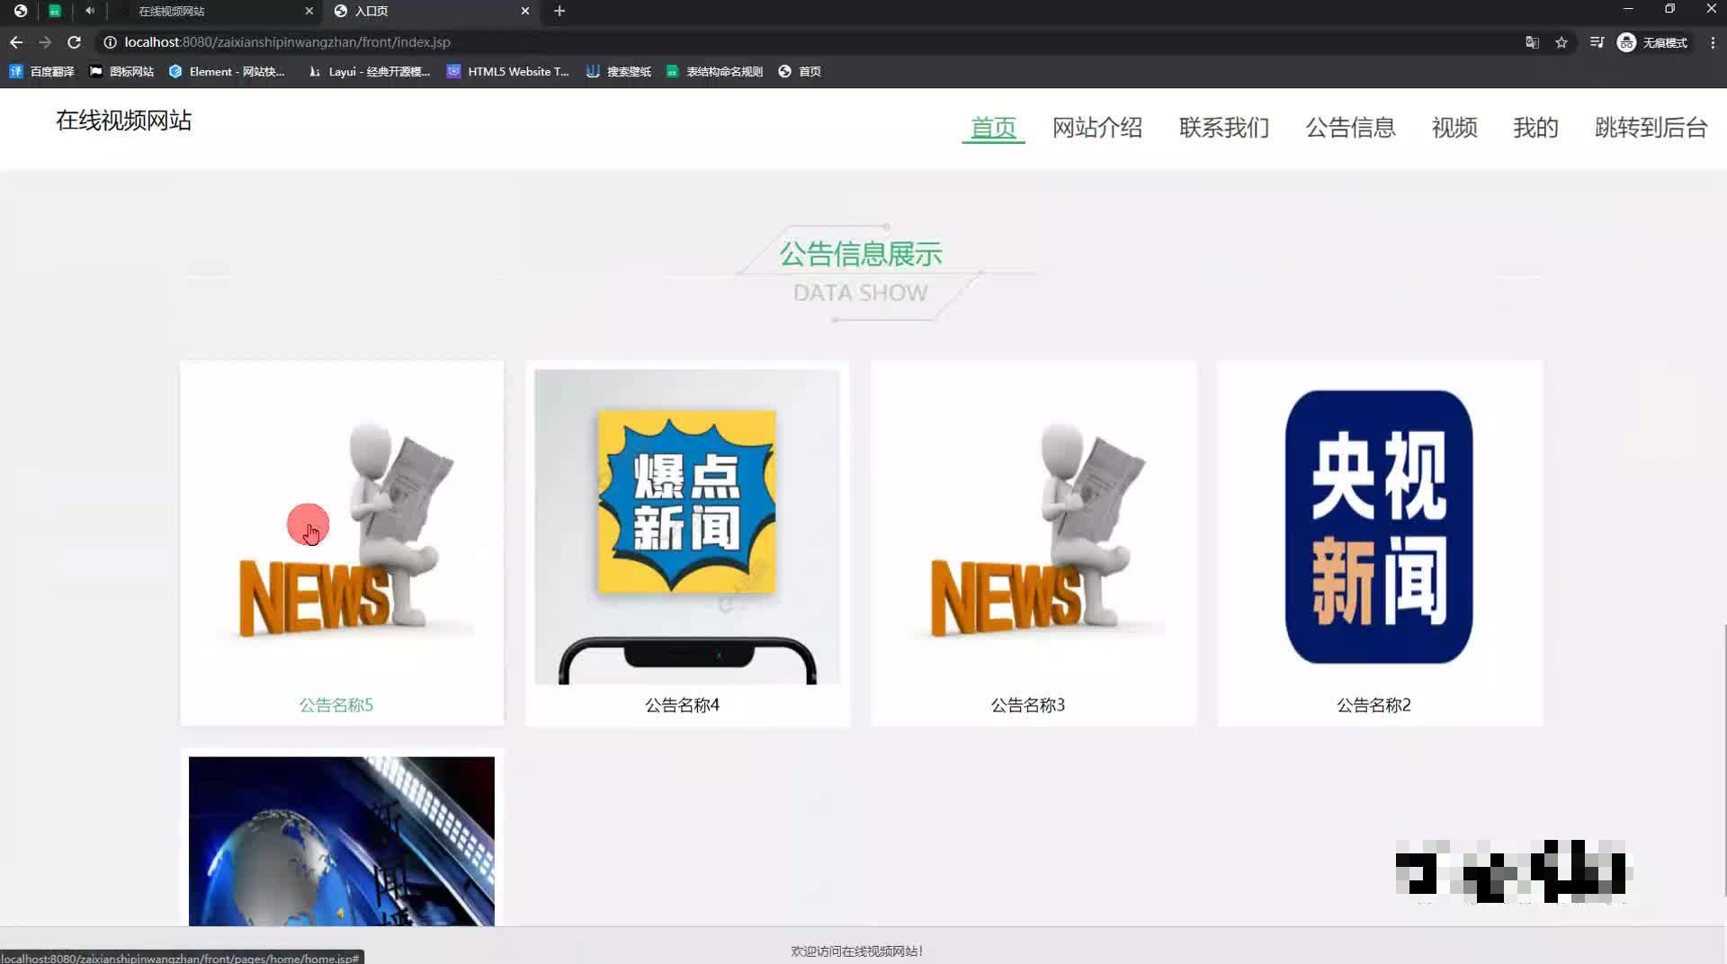
Task: Click the 欢迎访问在线视频网站 footer text
Action: click(x=857, y=951)
